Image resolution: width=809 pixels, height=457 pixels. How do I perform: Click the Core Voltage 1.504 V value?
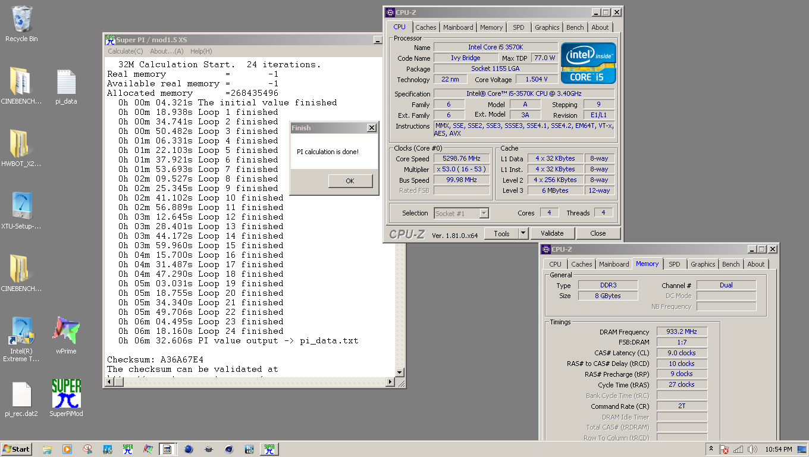coord(537,79)
